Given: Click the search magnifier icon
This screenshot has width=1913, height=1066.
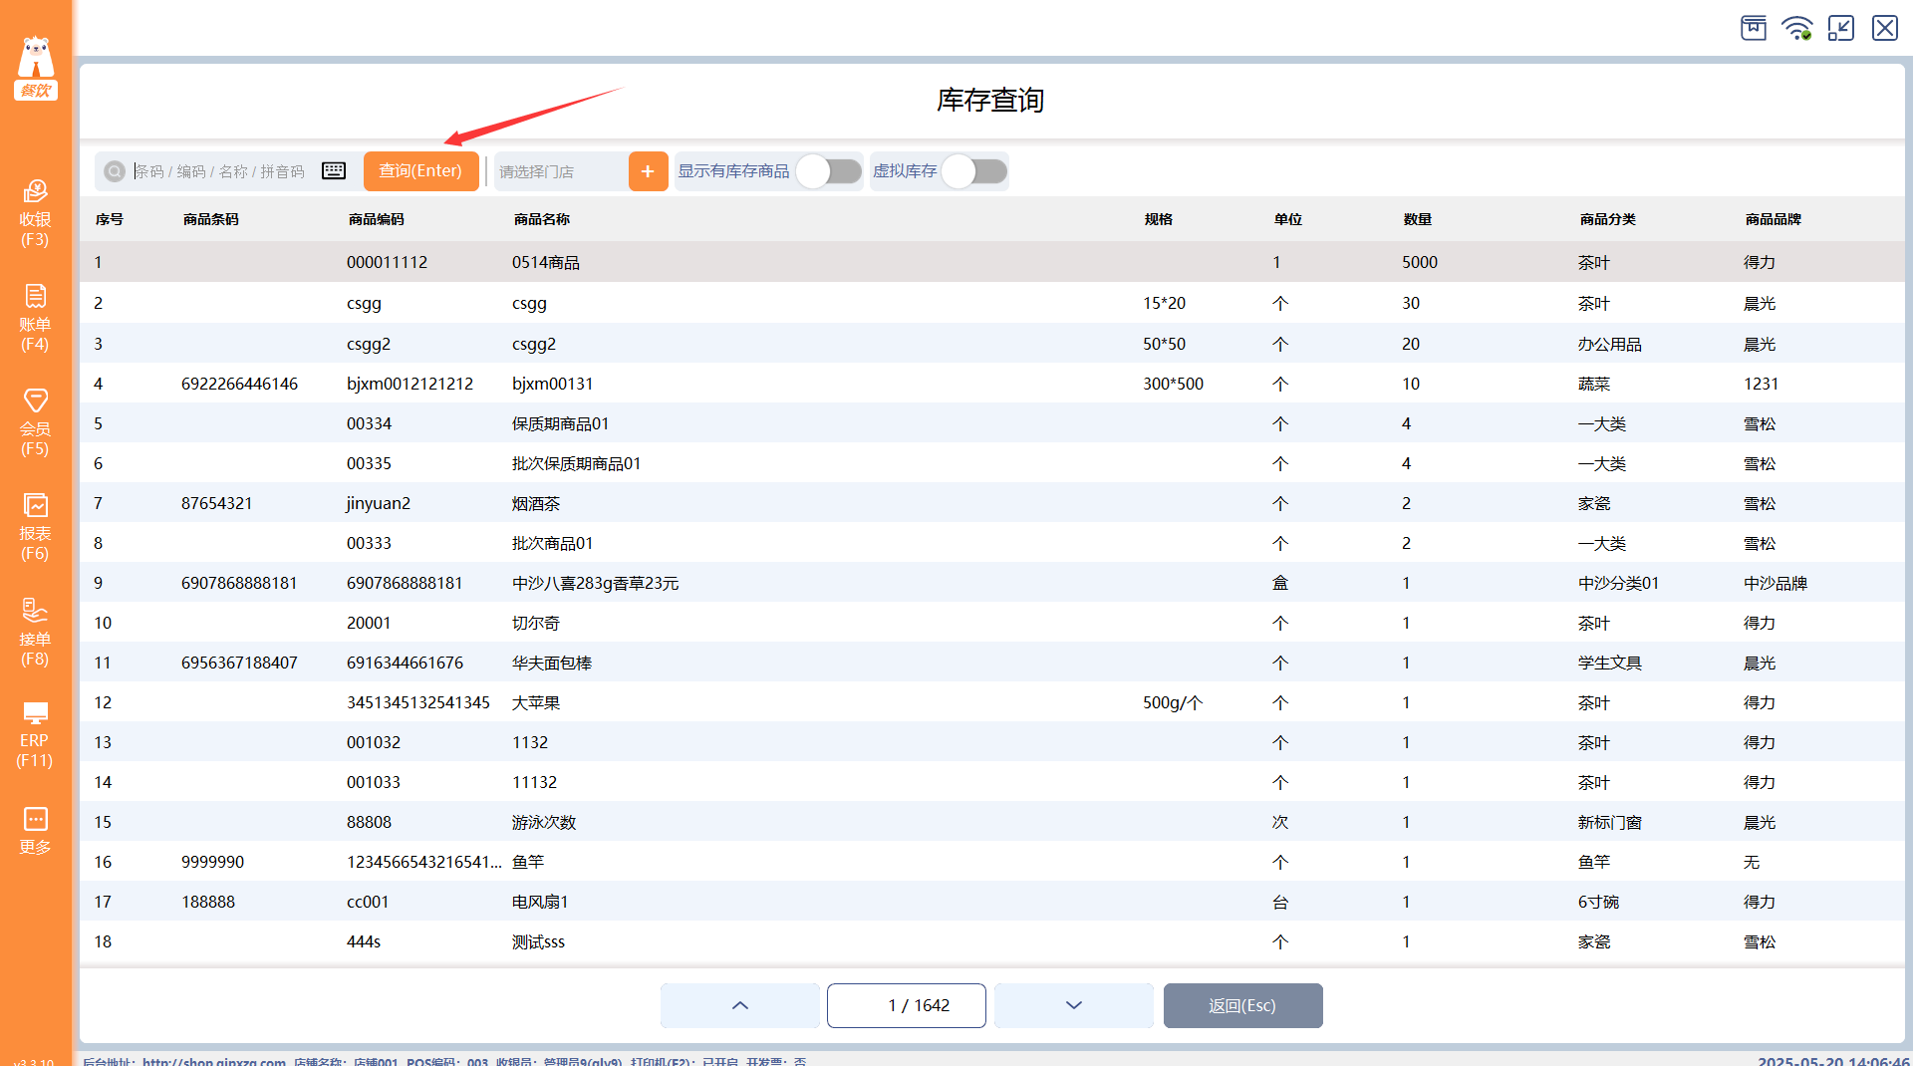Looking at the screenshot, I should point(115,171).
